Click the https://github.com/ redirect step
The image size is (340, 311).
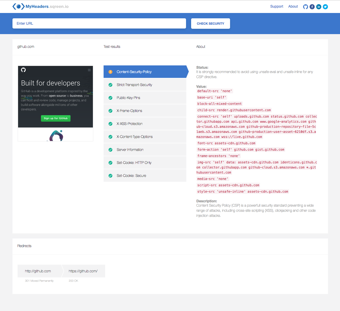[83, 271]
